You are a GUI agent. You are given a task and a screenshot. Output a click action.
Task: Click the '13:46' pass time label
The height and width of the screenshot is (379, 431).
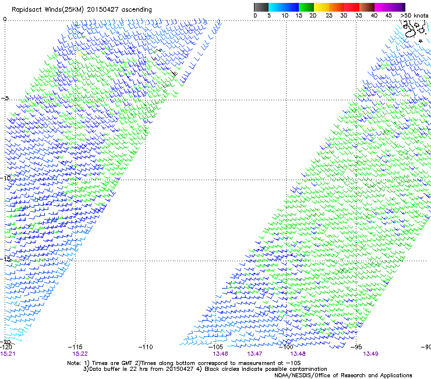pos(220,354)
